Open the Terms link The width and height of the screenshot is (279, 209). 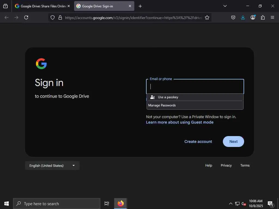tap(245, 165)
